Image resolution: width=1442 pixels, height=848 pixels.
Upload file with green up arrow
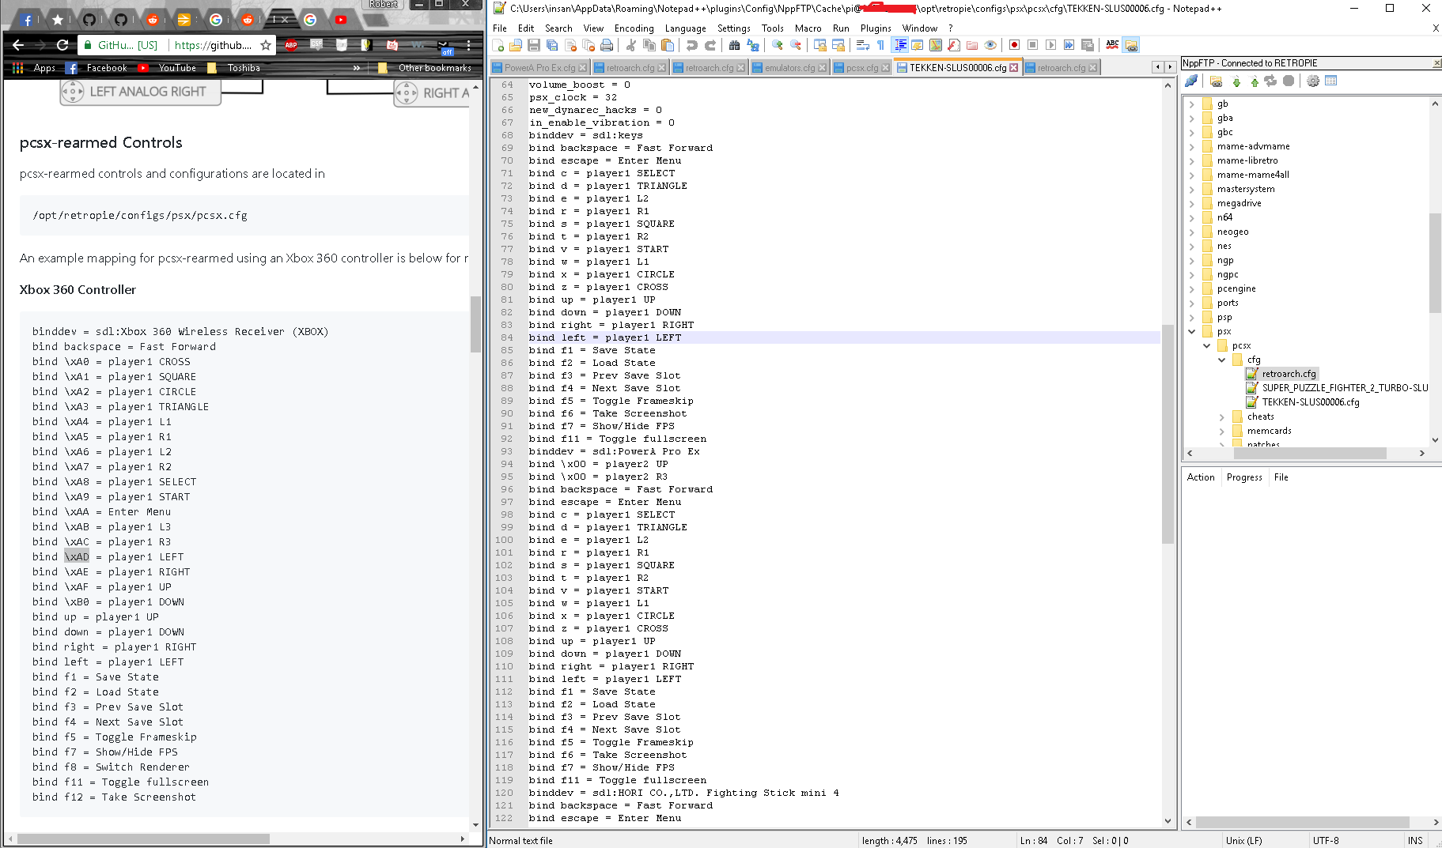[1255, 81]
